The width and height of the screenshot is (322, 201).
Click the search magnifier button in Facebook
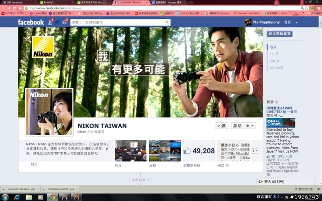pyautogui.click(x=167, y=22)
